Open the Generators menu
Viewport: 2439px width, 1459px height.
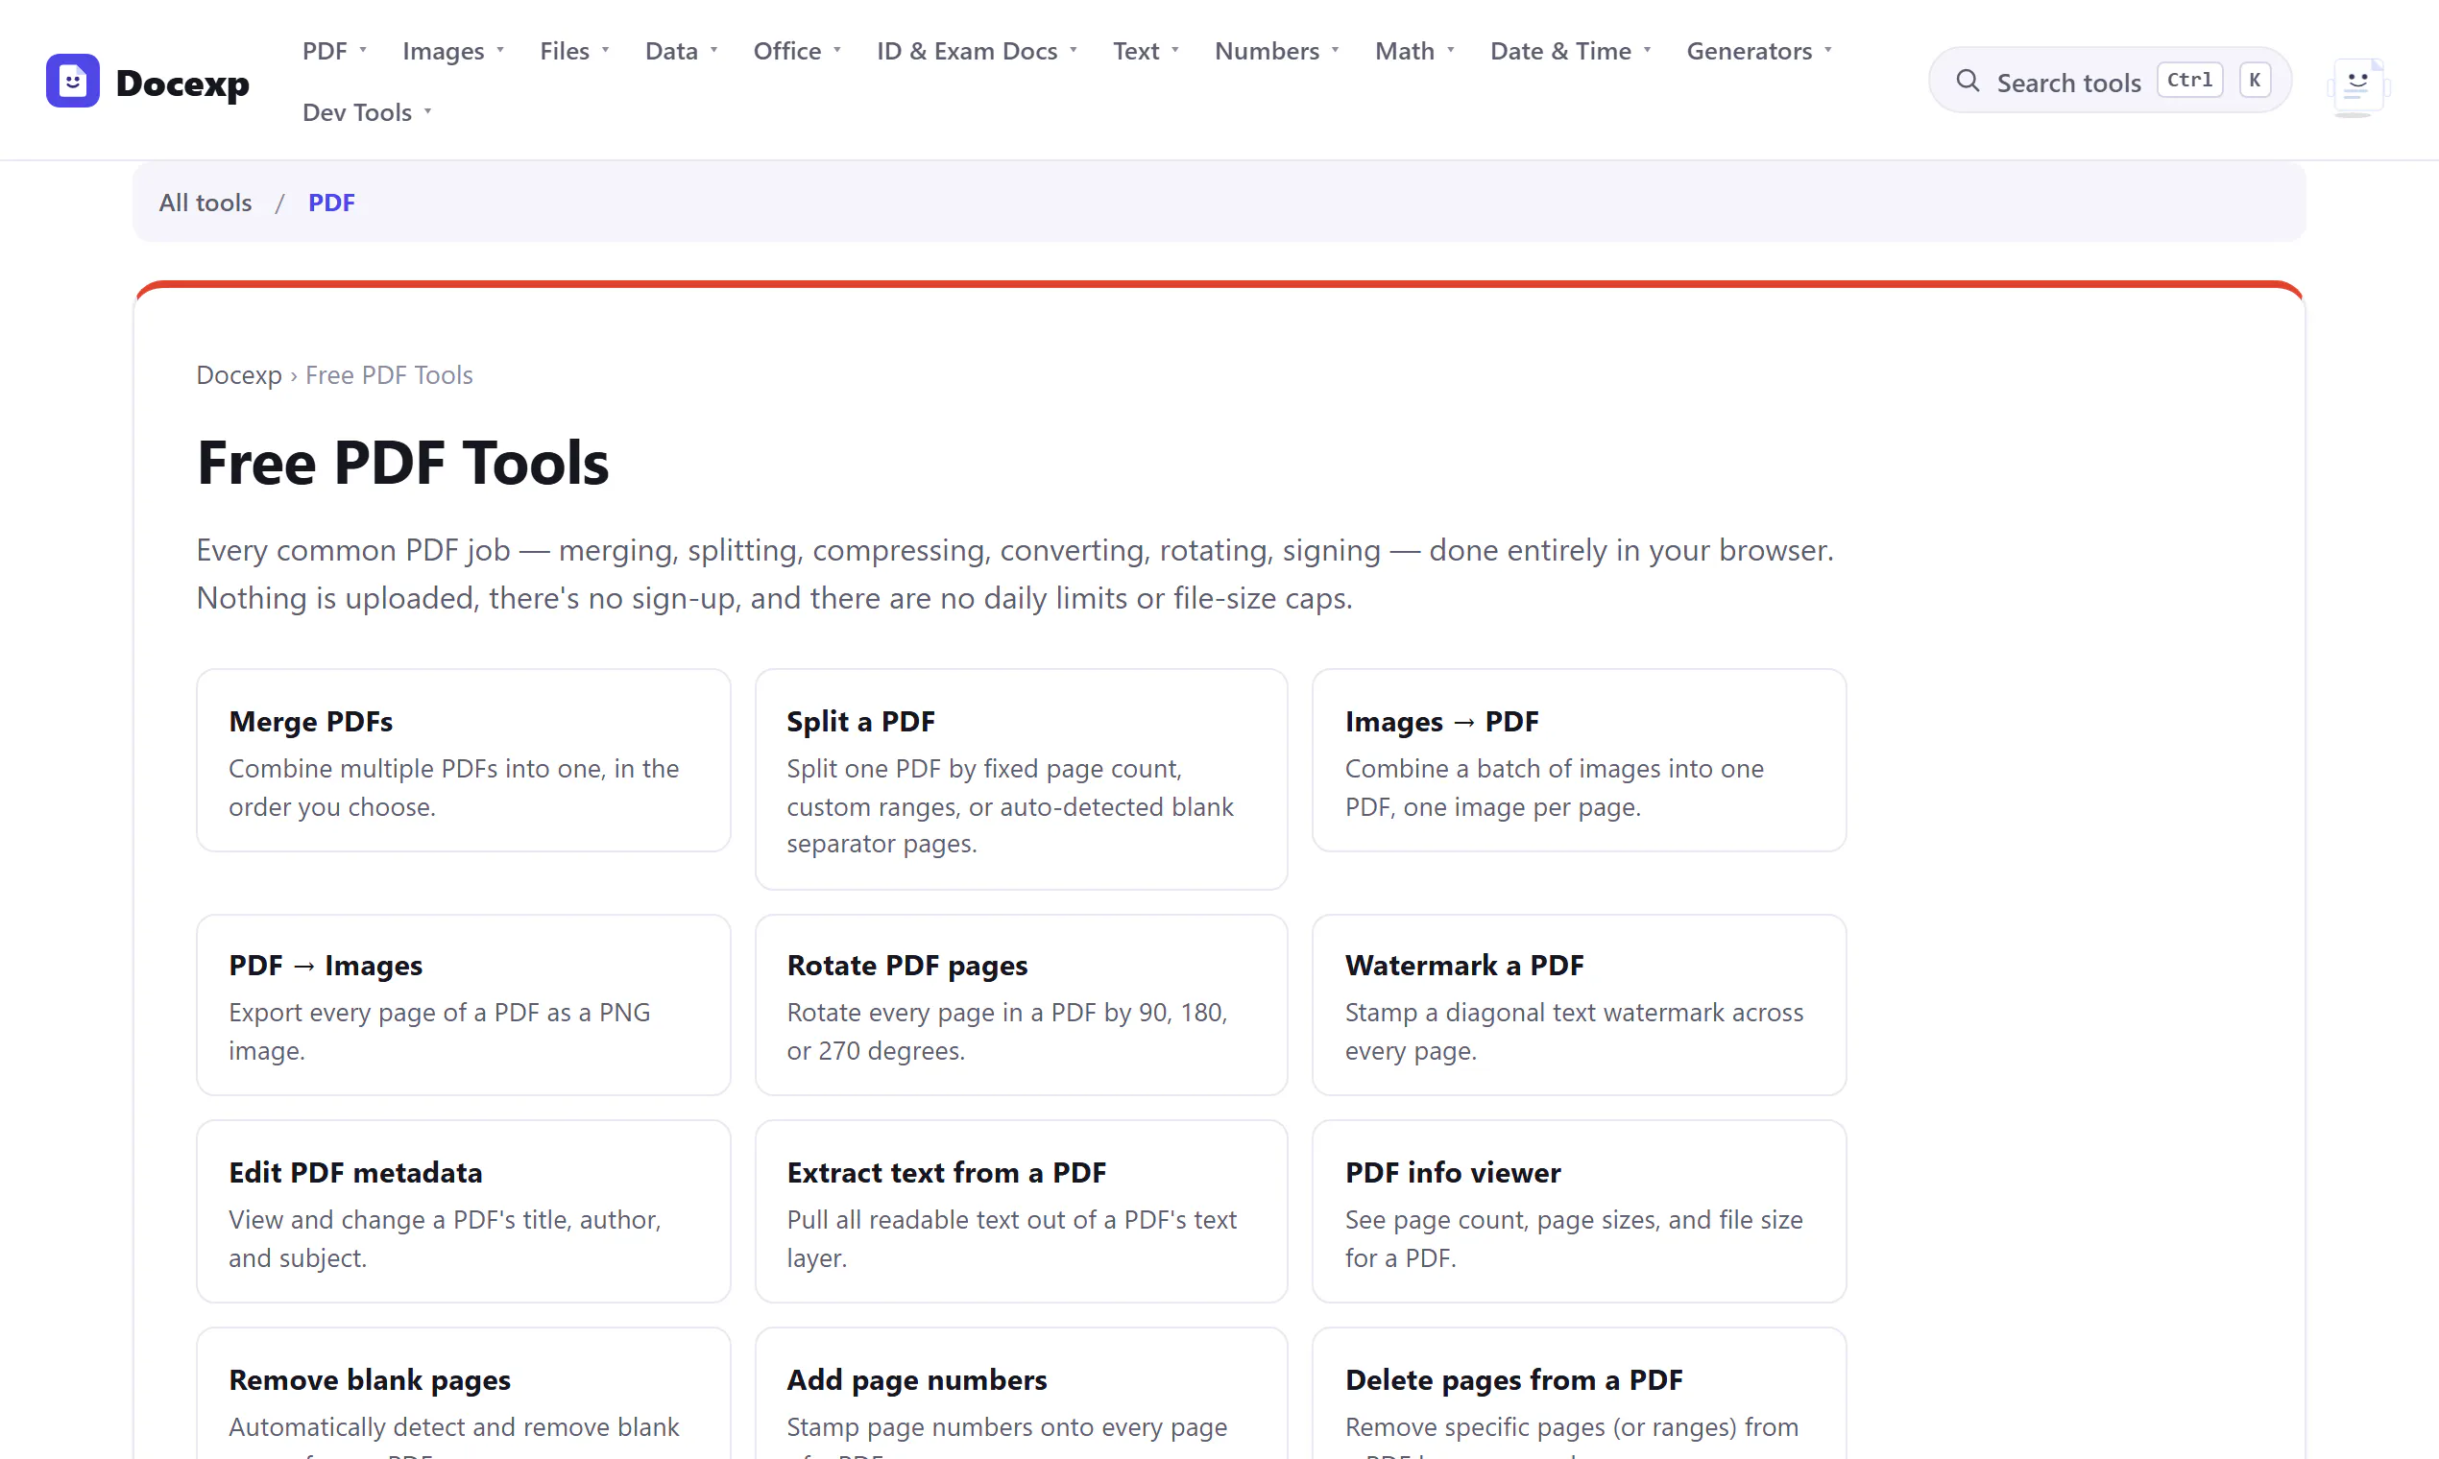[x=1758, y=50]
